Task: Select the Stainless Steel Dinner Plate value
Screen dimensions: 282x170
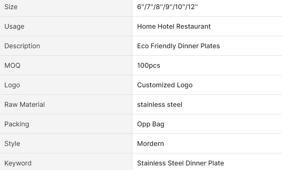Action: pos(180,163)
